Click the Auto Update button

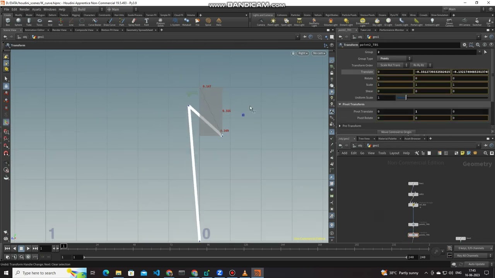pos(476,264)
